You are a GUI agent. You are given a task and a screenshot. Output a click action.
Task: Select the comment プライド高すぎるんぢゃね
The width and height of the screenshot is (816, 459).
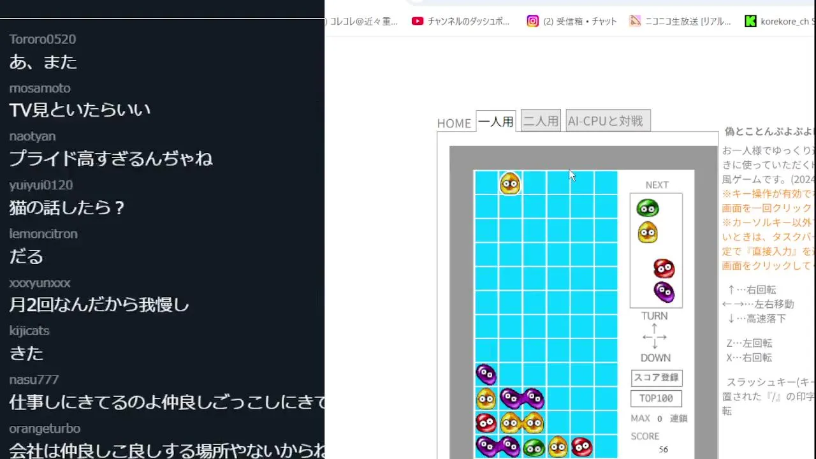click(x=111, y=158)
